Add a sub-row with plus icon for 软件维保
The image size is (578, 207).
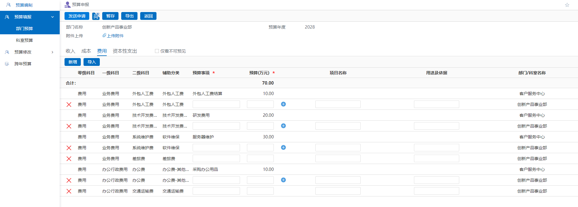(283, 147)
